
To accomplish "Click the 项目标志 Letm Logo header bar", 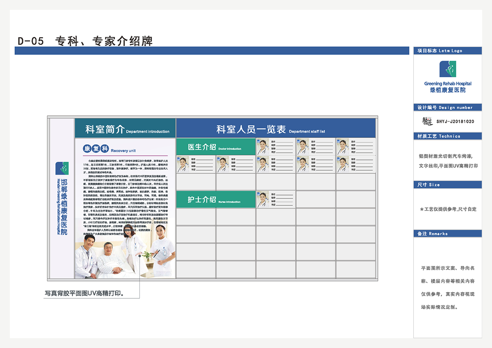I will tap(447, 50).
